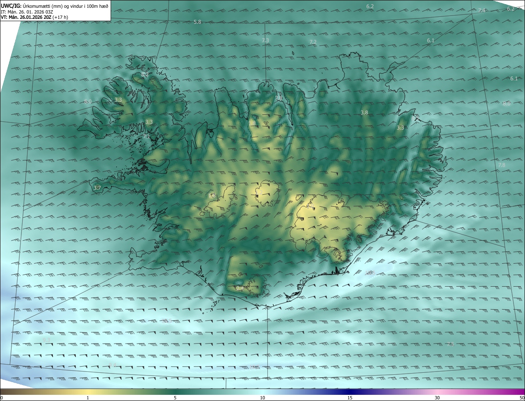525x401 pixels.
Task: Click the '3.7' value label
Action: tap(97, 188)
